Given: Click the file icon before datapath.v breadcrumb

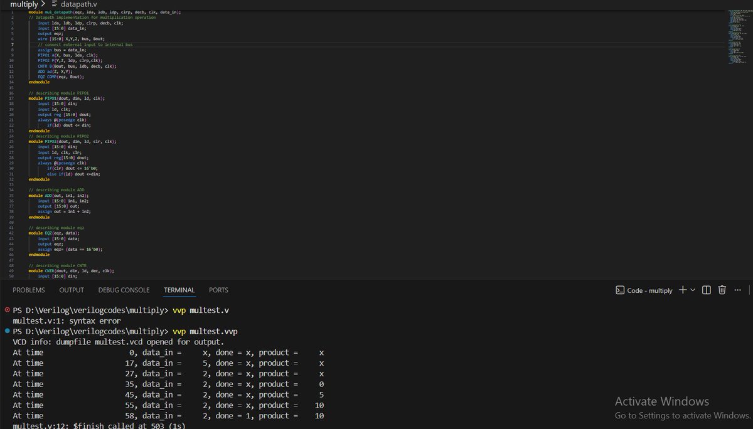Looking at the screenshot, I should click(53, 4).
